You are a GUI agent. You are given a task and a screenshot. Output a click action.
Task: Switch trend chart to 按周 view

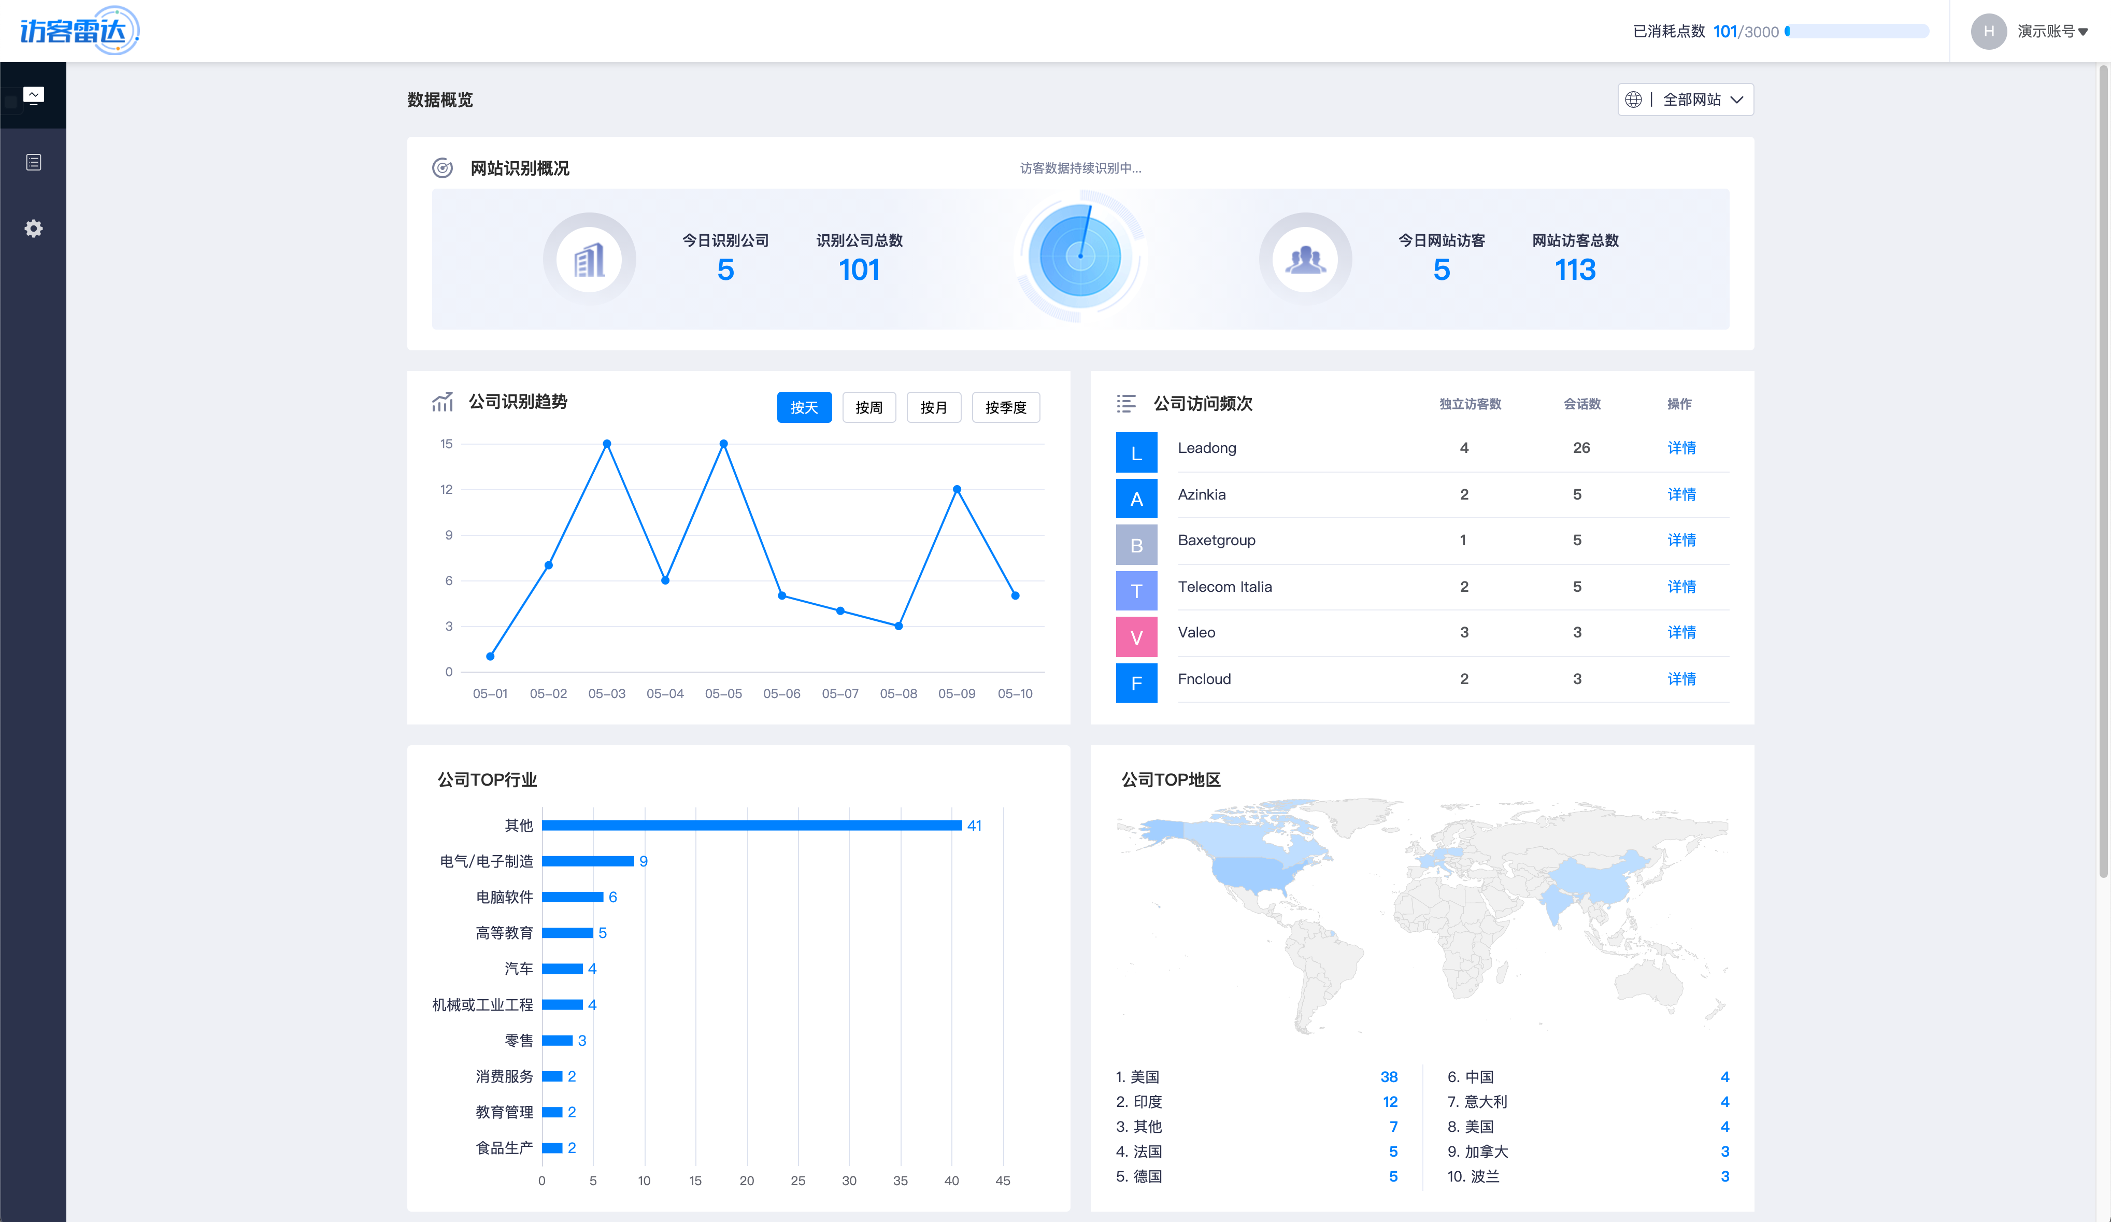868,407
